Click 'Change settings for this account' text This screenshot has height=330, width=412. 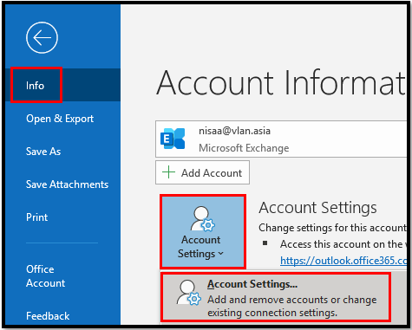332,228
